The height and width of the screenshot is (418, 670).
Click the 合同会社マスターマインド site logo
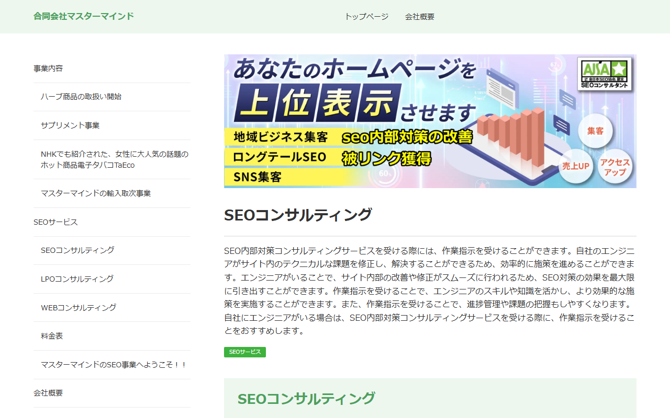coord(84,16)
